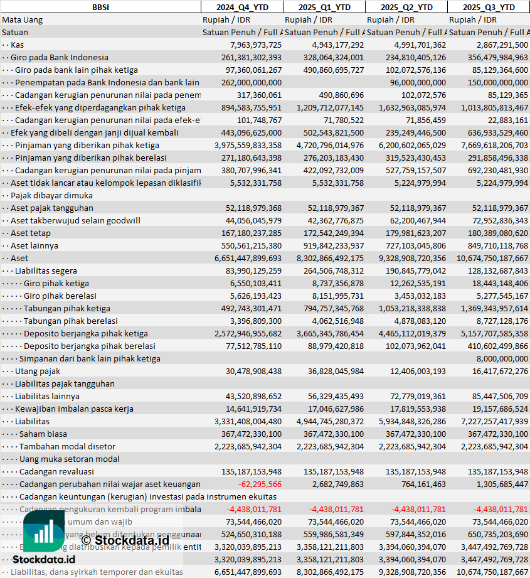The height and width of the screenshot is (578, 530).
Task: Click Deposito berjangka pihak ketiga label
Action: pos(86,333)
